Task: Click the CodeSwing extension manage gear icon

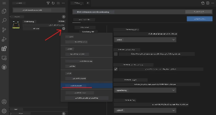Action: pyautogui.click(x=63, y=29)
